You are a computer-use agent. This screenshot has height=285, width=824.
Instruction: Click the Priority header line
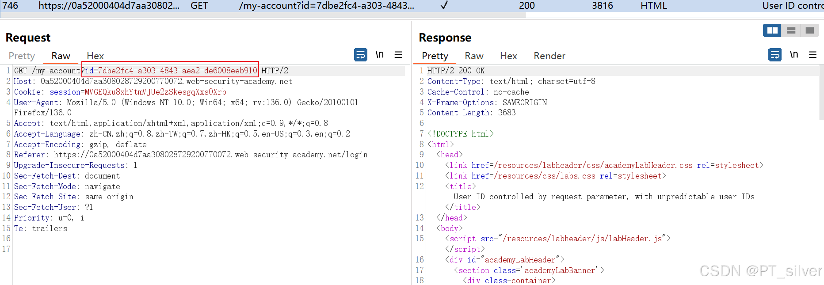tap(49, 218)
